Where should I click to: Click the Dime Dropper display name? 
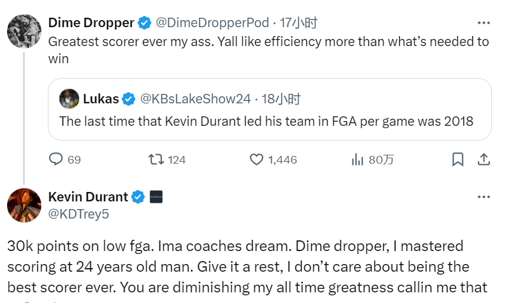pyautogui.click(x=91, y=23)
